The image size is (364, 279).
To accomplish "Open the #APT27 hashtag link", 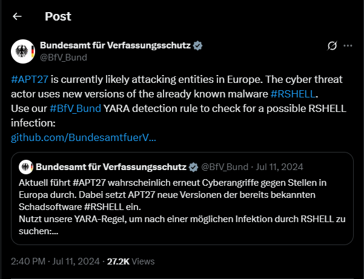I will point(30,79).
